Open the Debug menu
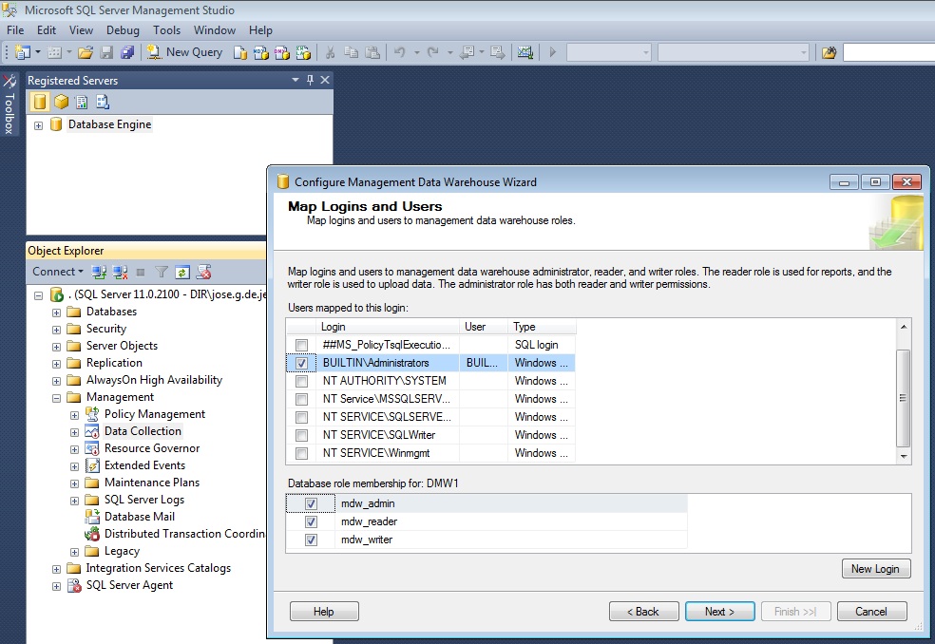Screen dimensions: 935x644 tap(123, 30)
